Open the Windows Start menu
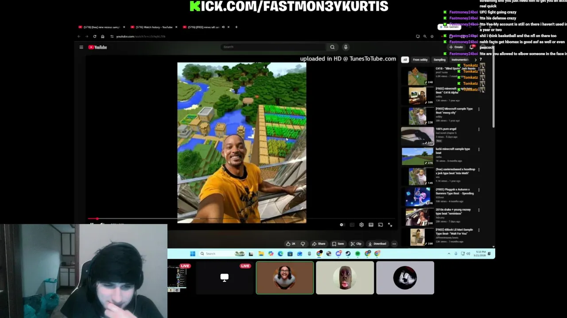Screen dimensions: 567x318 click(193, 254)
